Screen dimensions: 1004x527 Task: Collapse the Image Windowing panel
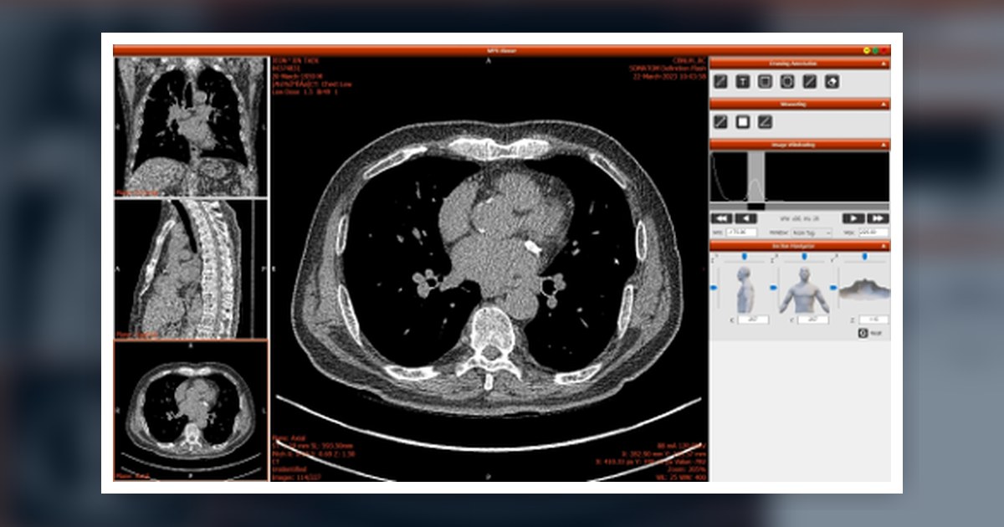coord(885,145)
